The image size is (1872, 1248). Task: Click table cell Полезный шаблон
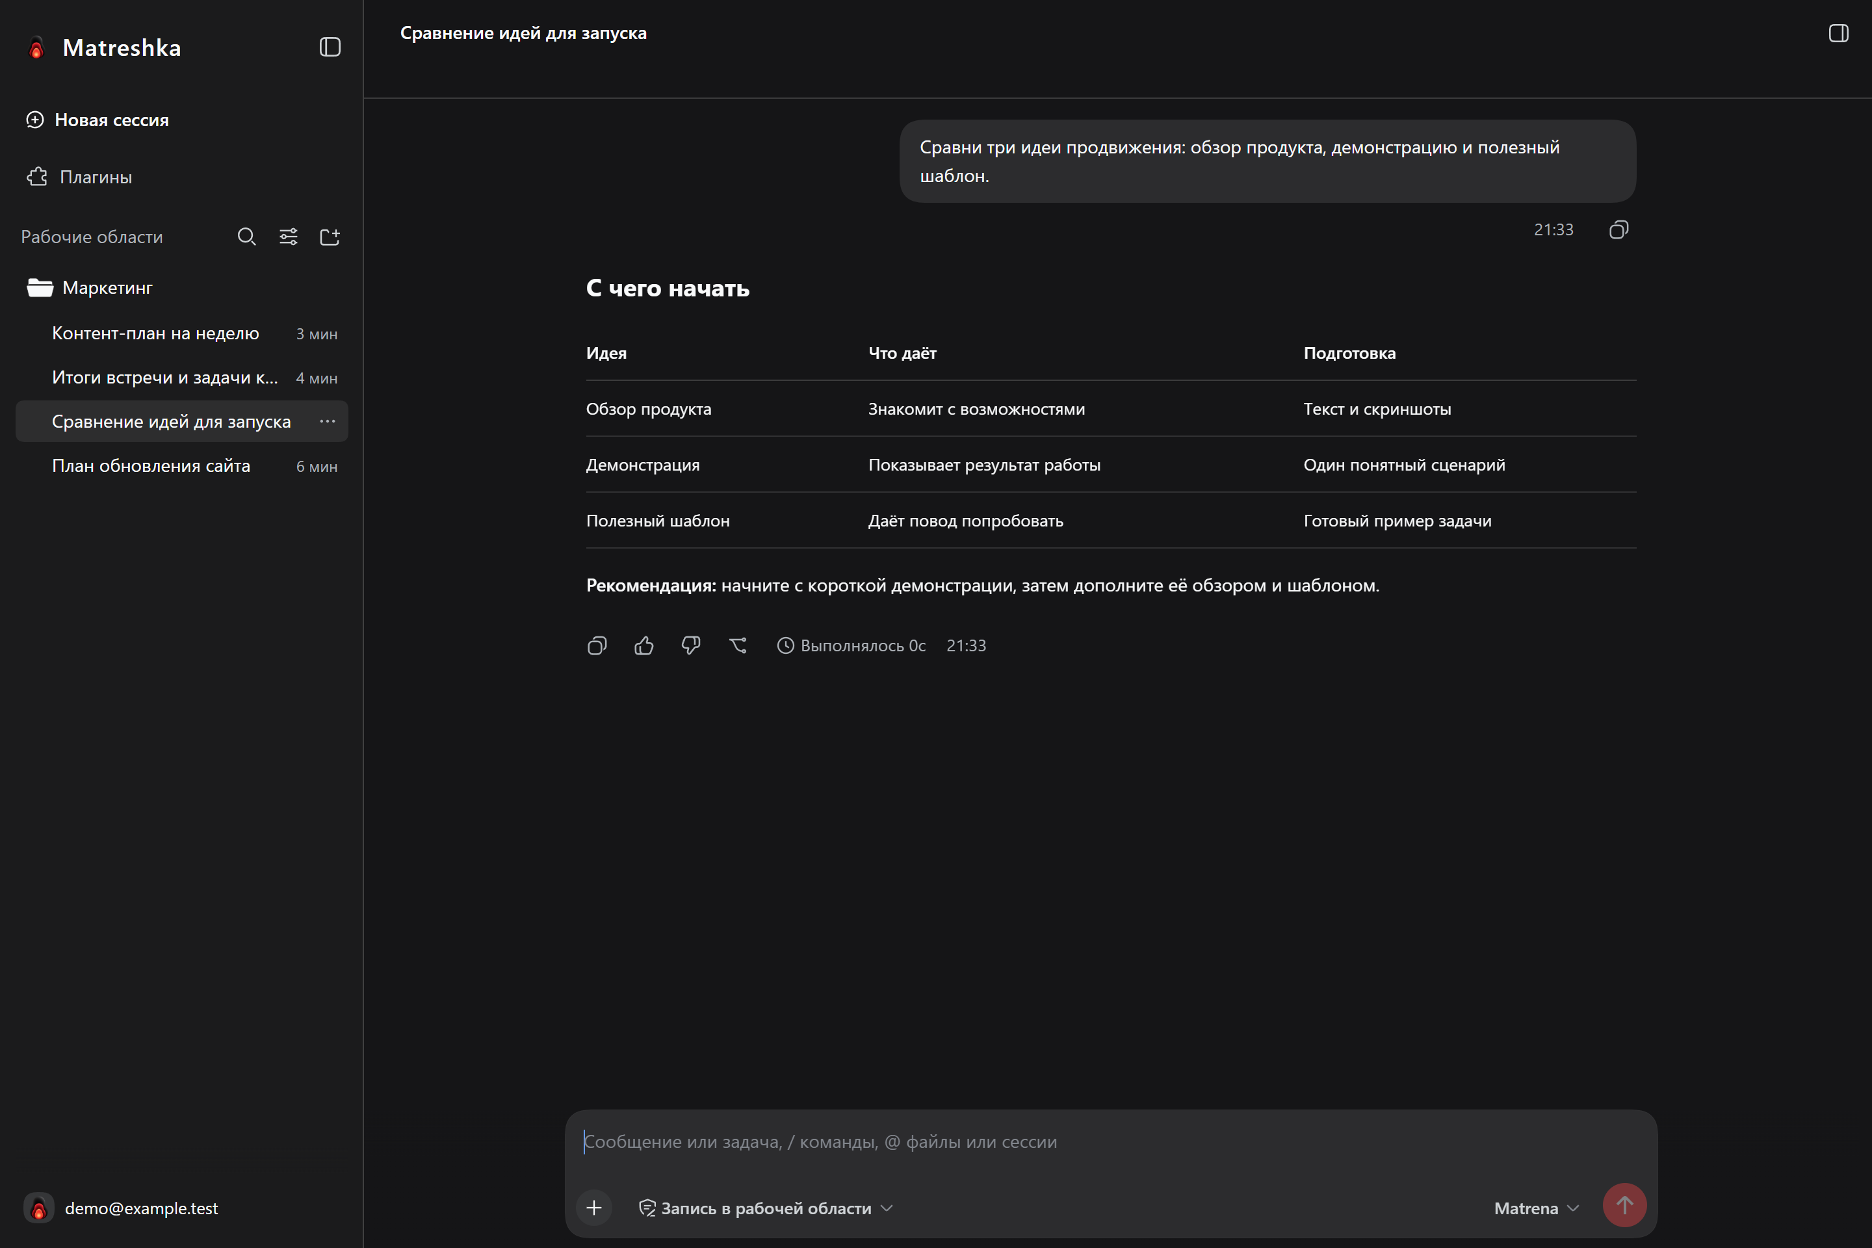pos(657,521)
